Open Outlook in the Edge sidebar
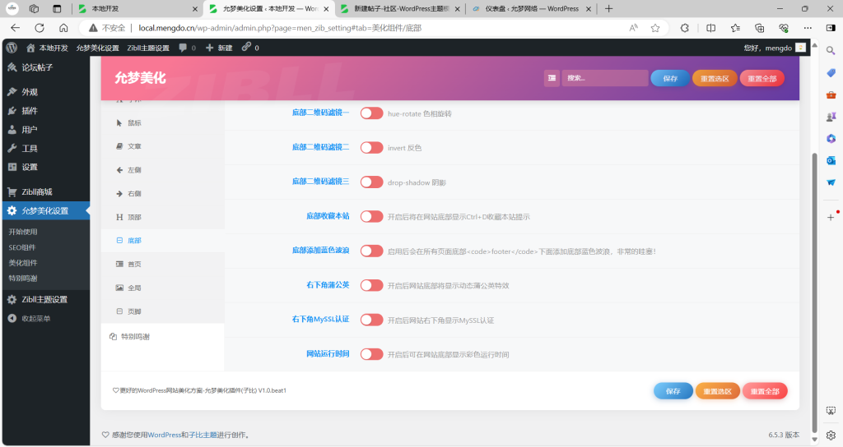843x447 pixels. point(831,160)
